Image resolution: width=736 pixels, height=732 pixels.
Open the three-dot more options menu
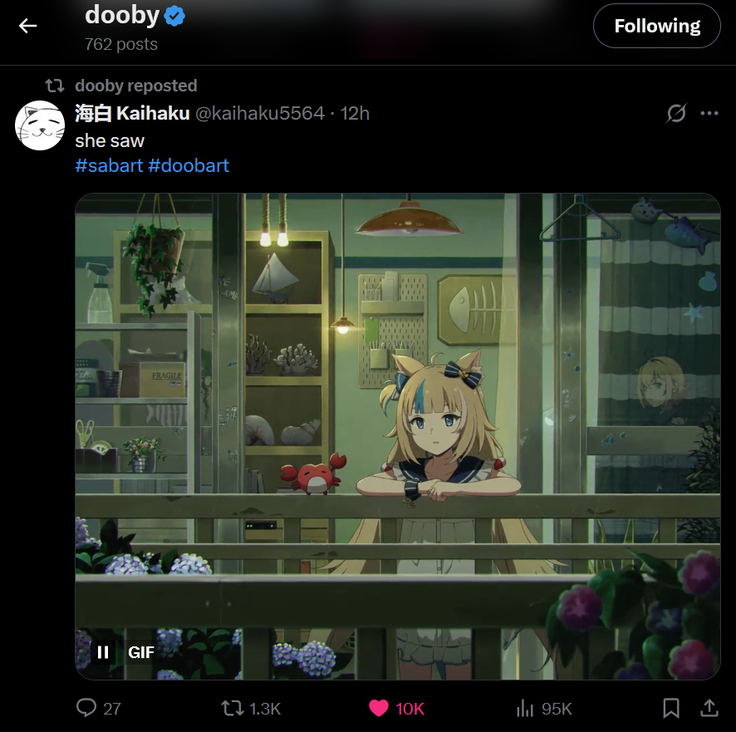tap(709, 113)
